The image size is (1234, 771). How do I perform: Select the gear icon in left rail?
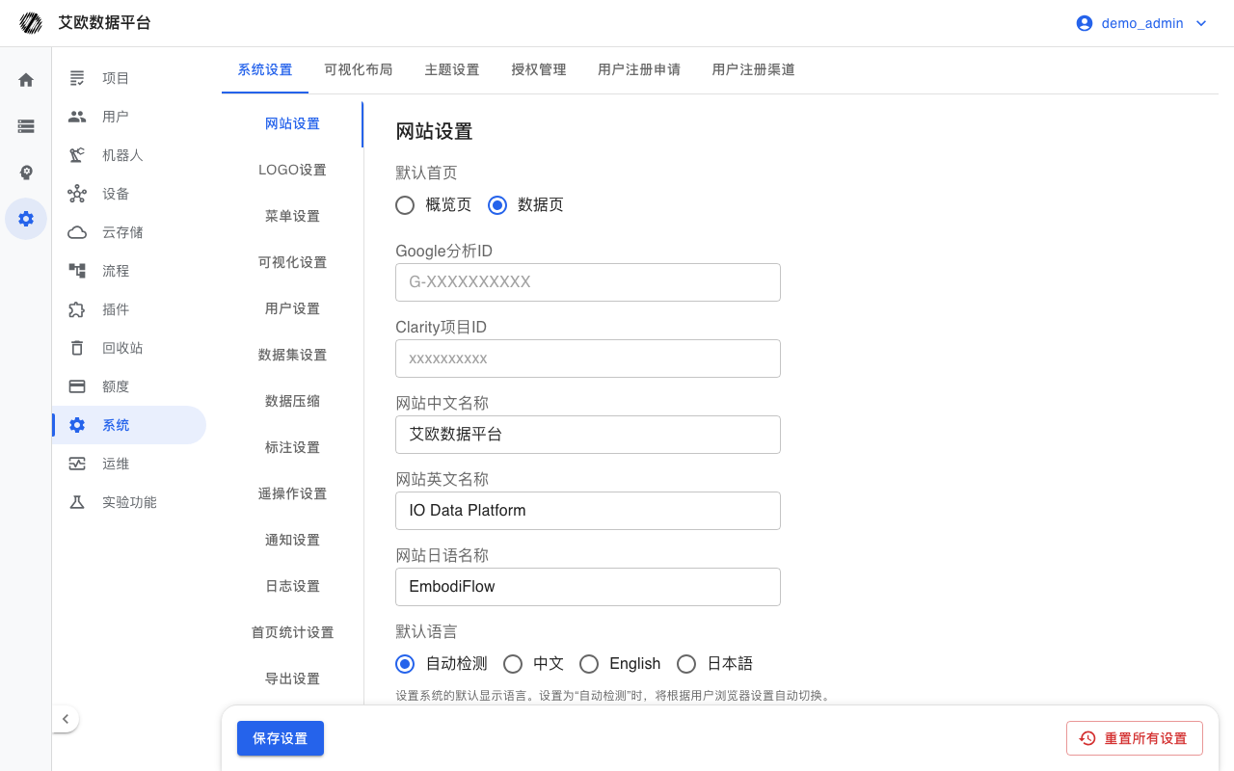tap(26, 219)
